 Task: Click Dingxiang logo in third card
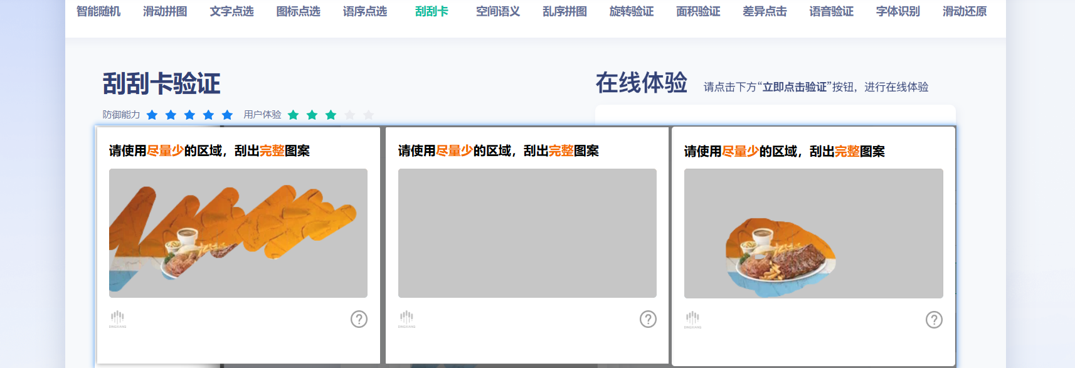pyautogui.click(x=692, y=320)
